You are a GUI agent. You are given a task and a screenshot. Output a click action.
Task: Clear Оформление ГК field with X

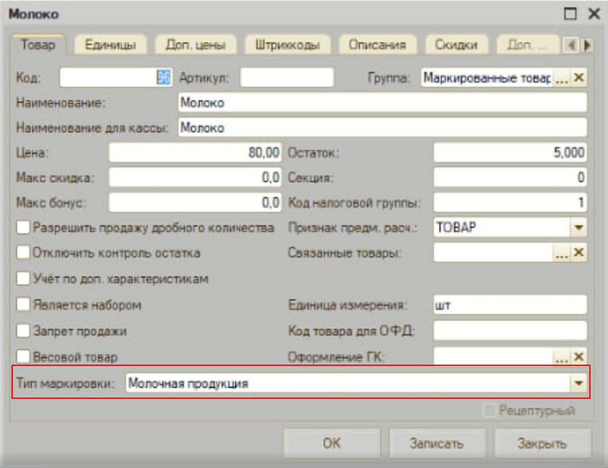point(579,357)
